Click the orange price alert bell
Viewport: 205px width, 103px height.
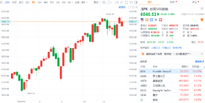[x=202, y=20]
